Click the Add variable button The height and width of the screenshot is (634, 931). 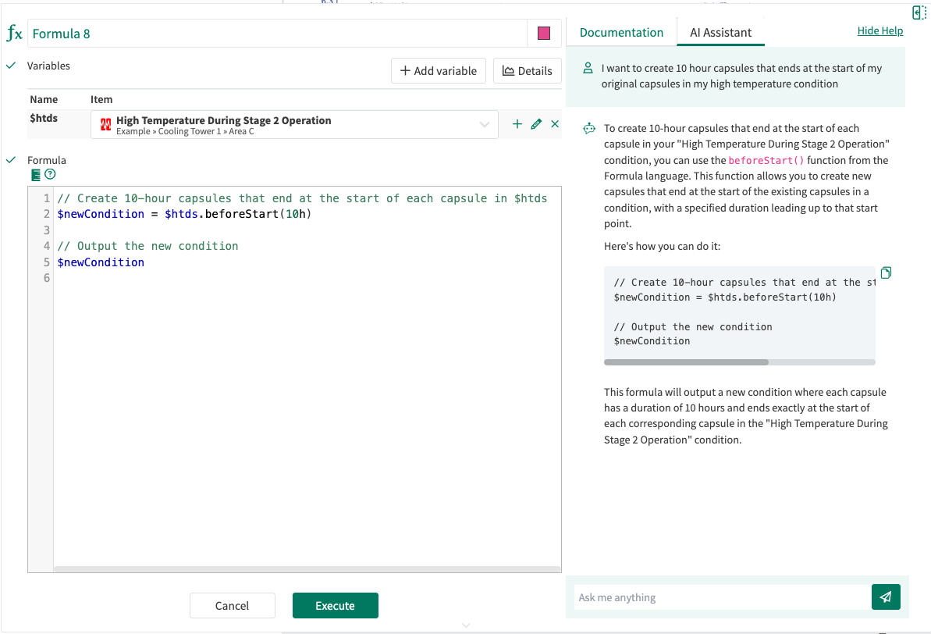point(439,71)
